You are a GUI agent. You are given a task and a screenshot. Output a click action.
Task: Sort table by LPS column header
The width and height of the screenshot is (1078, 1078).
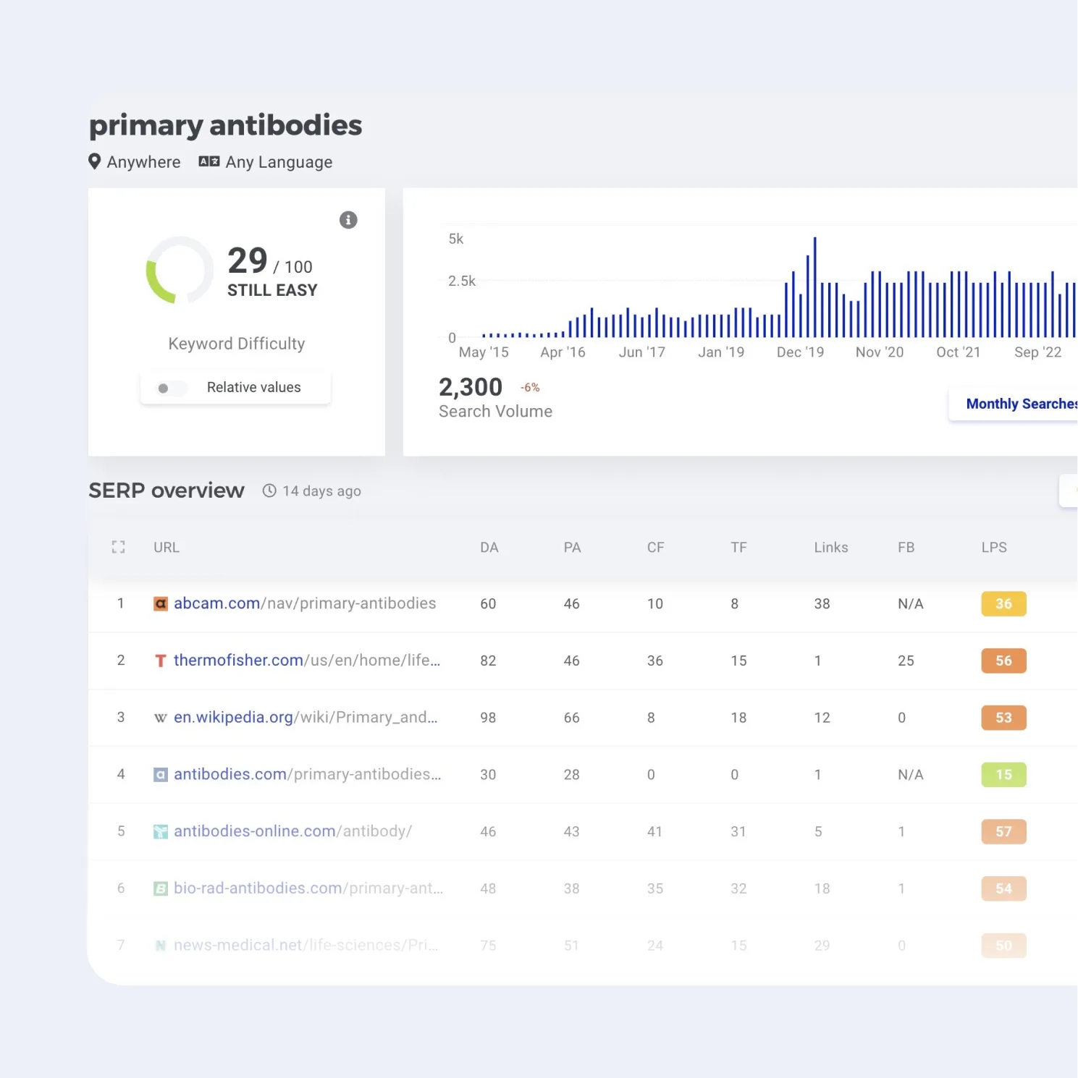pos(993,548)
